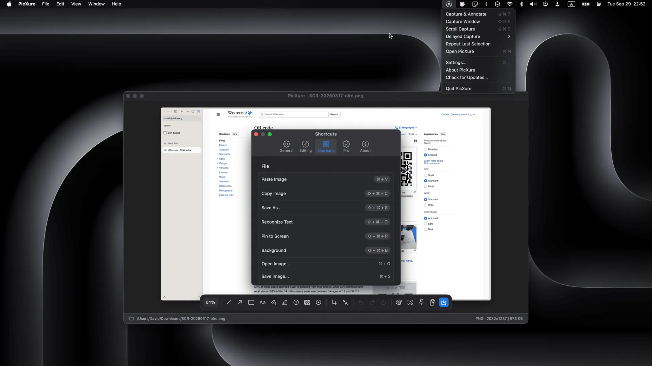The image size is (652, 366).
Task: Open Settings... from the dropdown menu
Action: coord(478,62)
